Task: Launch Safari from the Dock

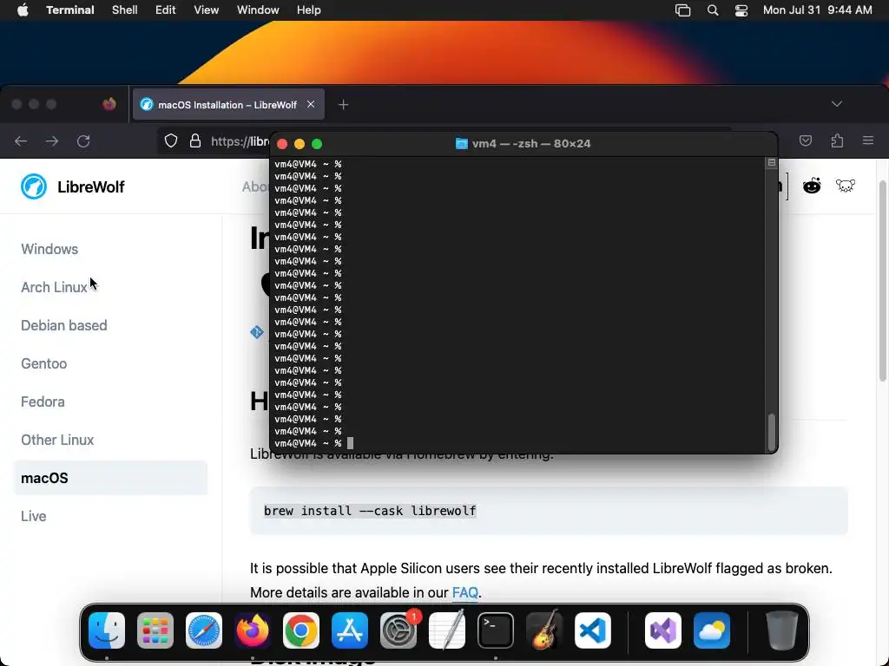Action: (204, 630)
